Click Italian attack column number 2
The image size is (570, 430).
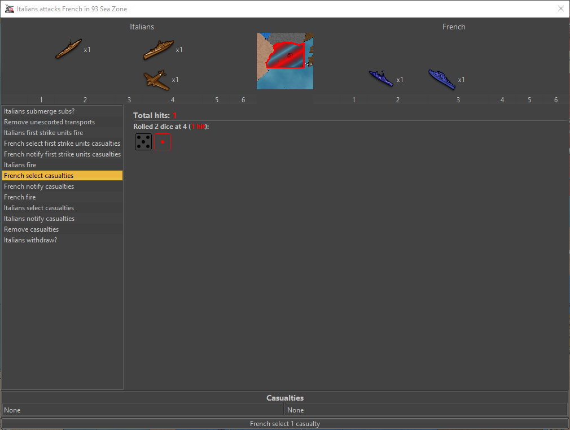(85, 100)
